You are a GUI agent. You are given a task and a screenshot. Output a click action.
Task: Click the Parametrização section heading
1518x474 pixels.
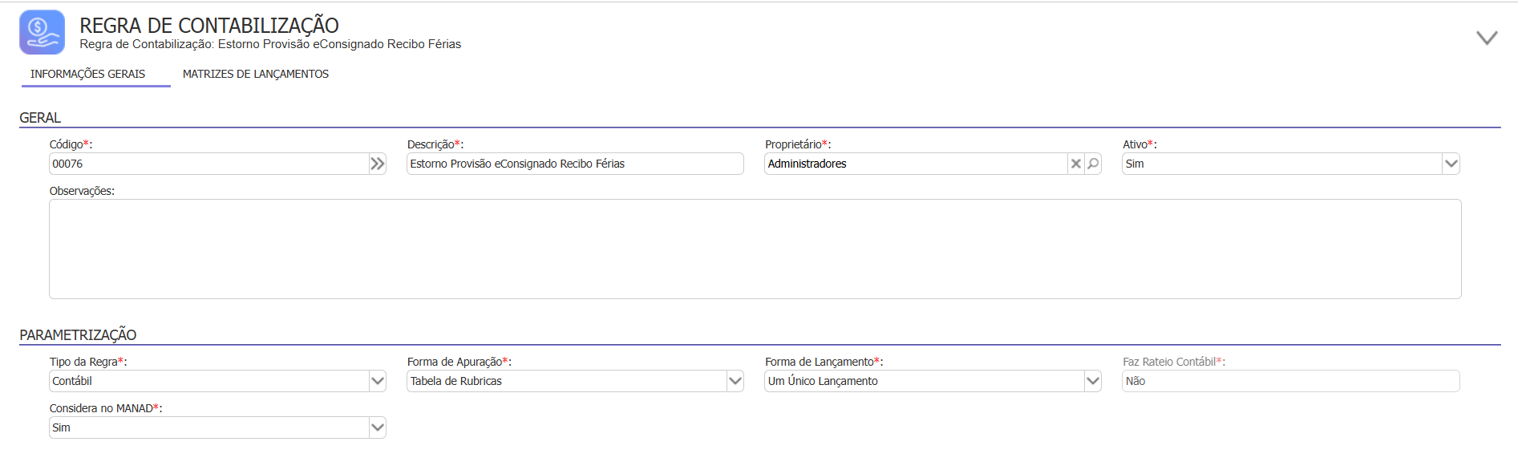[x=78, y=335]
